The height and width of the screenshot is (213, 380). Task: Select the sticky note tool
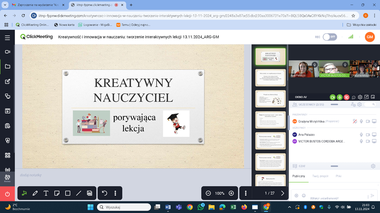57,193
